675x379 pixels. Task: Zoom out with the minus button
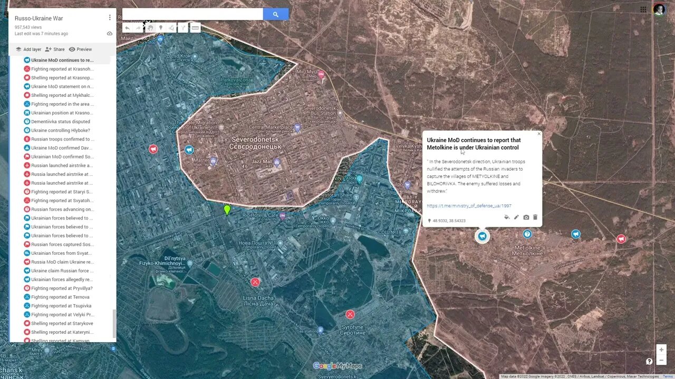[661, 361]
